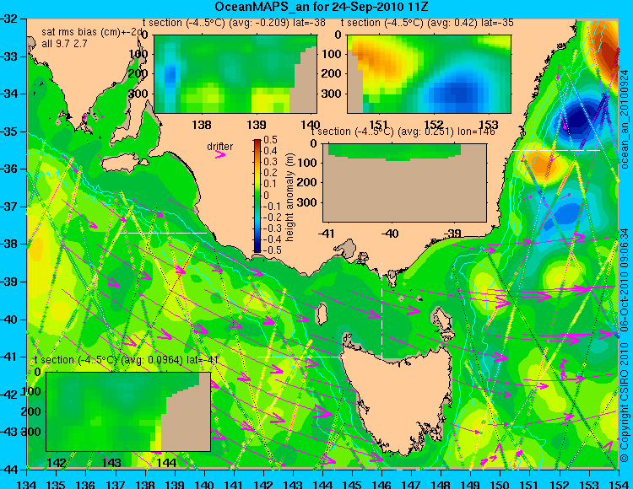This screenshot has height=489, width=633.
Task: Click the '152' label under the lat=-35 inset
Action: [434, 125]
